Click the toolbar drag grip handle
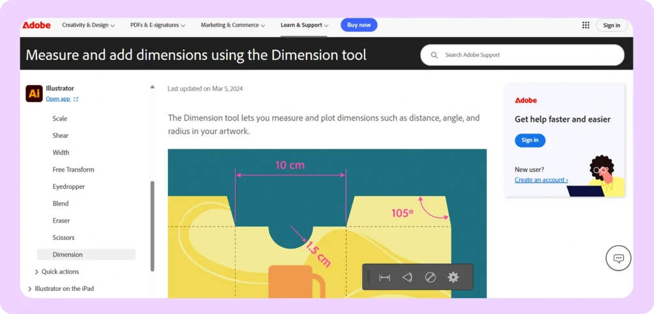Image resolution: width=654 pixels, height=314 pixels. coord(368,277)
